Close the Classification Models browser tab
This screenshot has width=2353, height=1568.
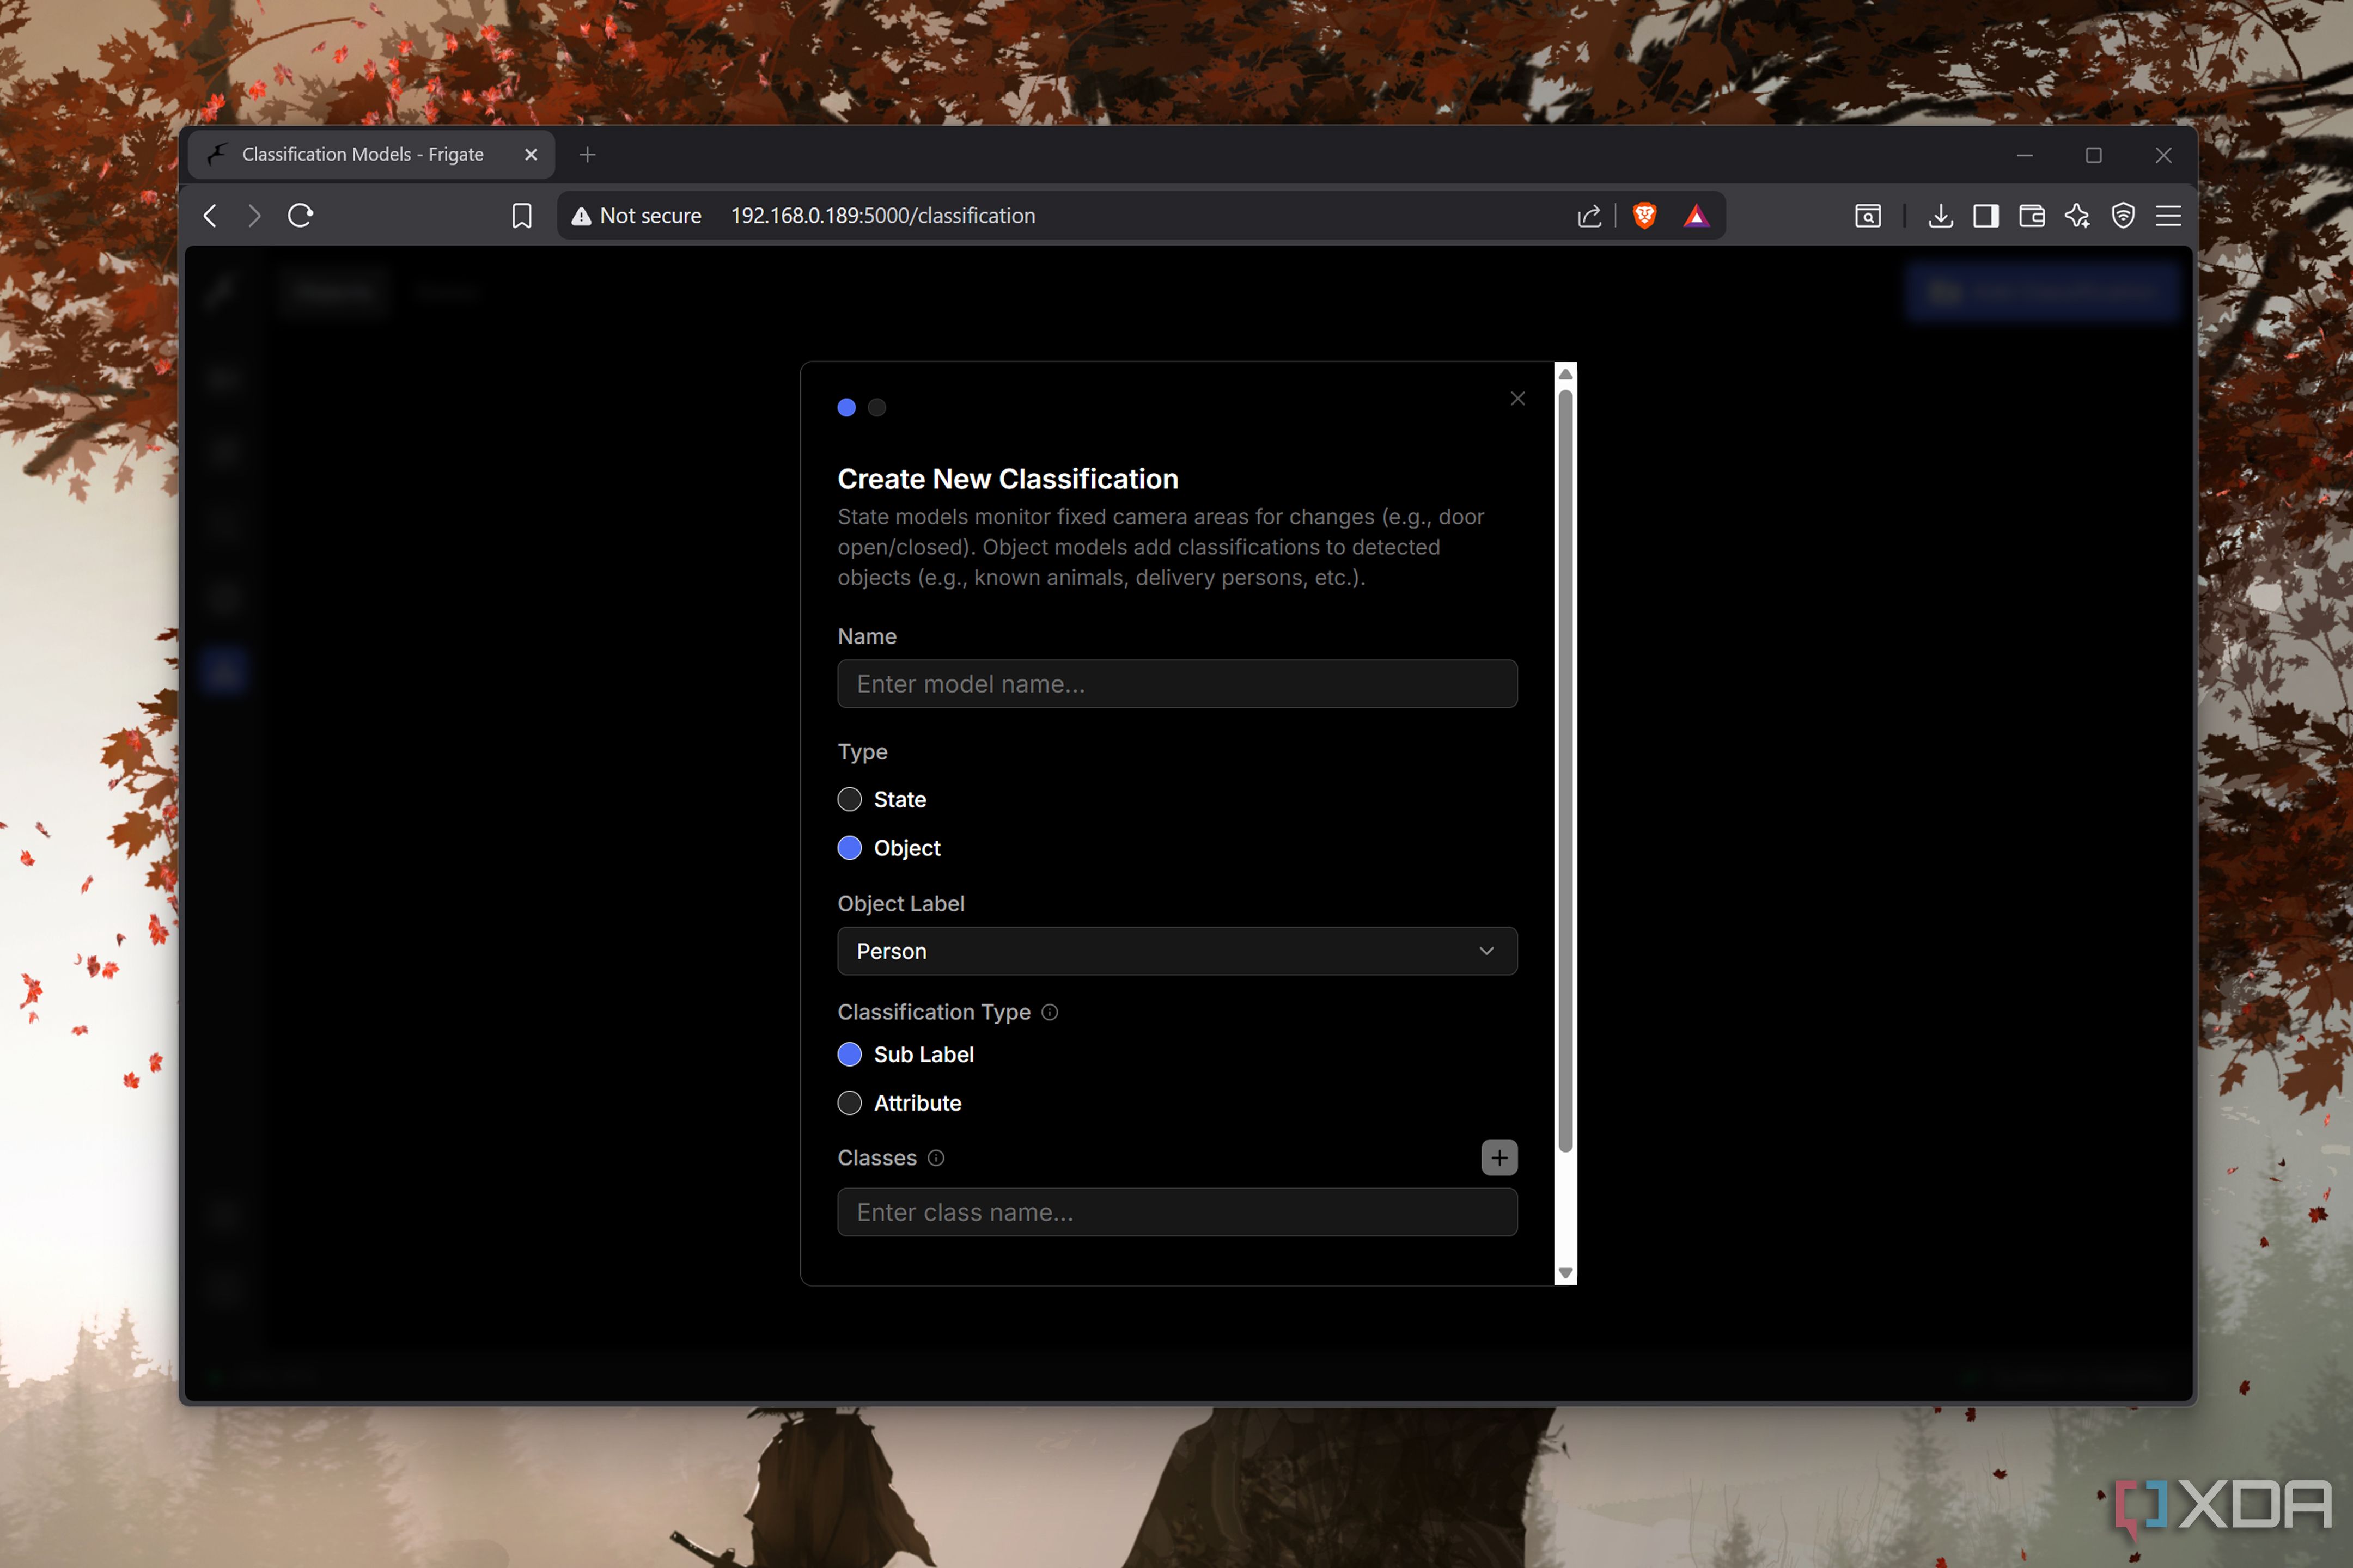coord(530,155)
